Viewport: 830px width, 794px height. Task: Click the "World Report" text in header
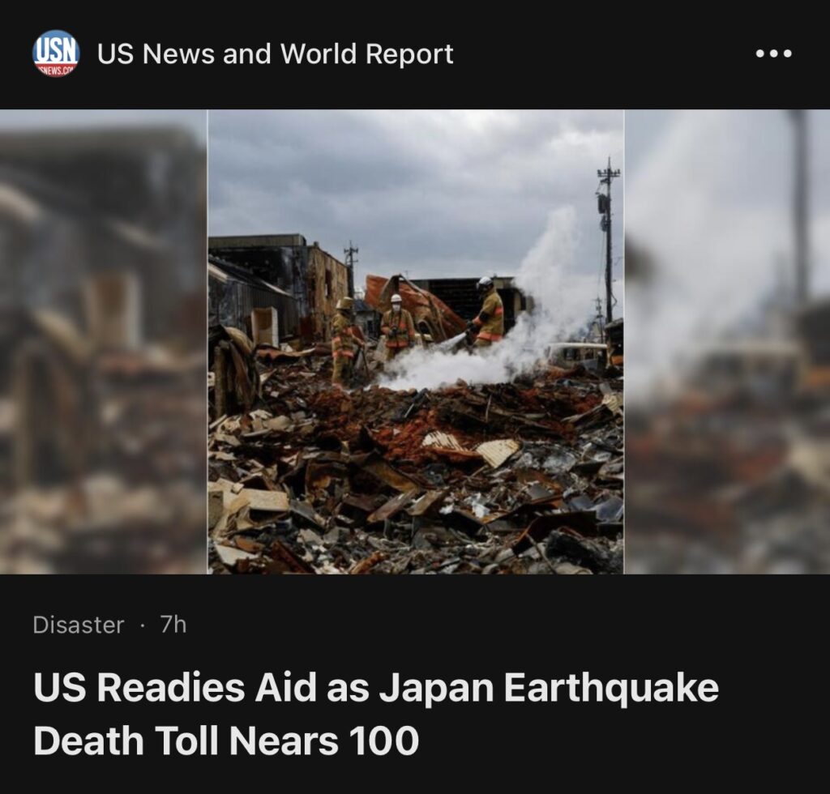(366, 53)
